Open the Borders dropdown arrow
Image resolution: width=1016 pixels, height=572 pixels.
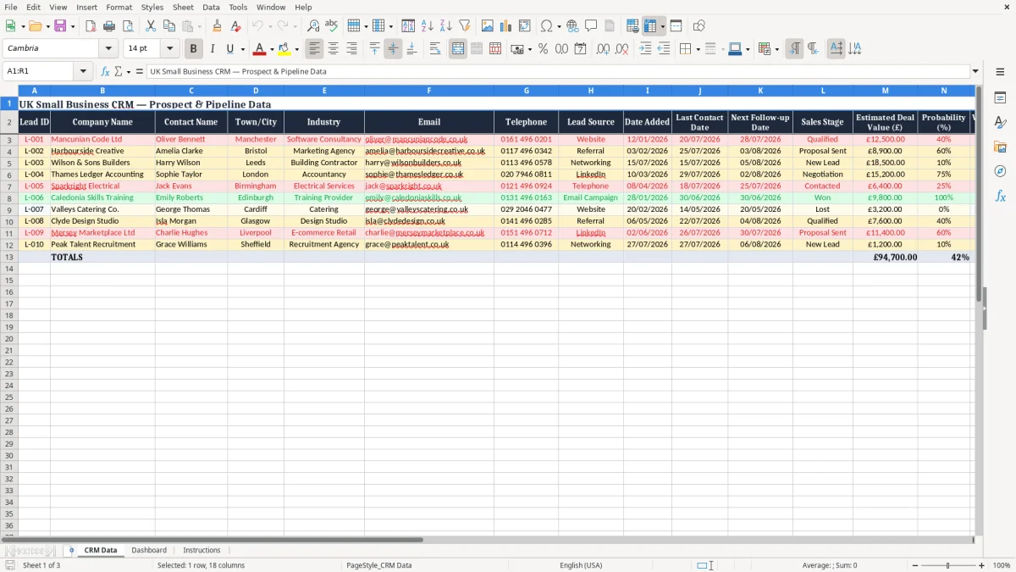(x=698, y=49)
